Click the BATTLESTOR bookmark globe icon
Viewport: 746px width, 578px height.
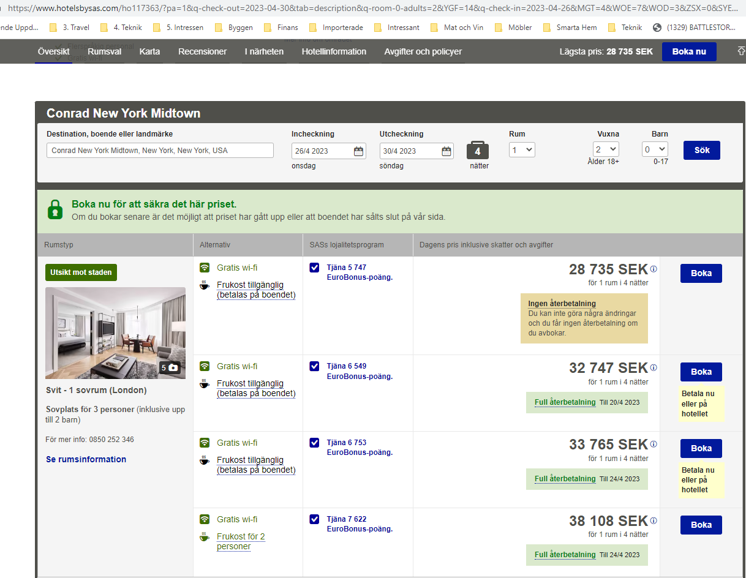(x=658, y=28)
